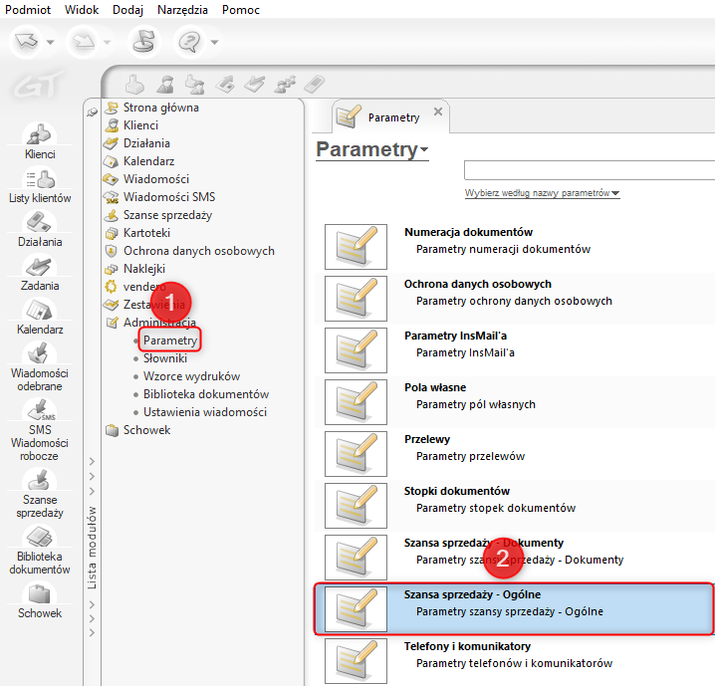Screen dimensions: 715x686
Task: Collapse the Administracja tree node
Action: (159, 323)
